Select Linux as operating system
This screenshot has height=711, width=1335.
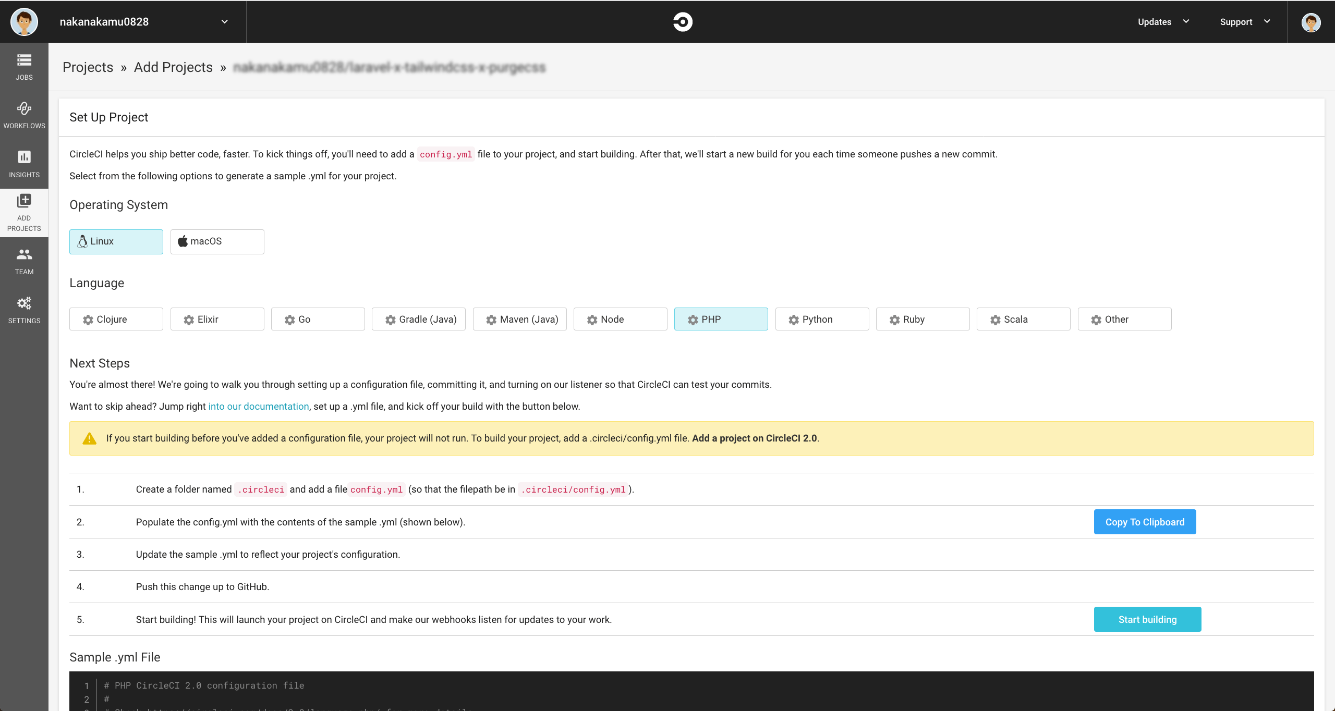tap(116, 241)
